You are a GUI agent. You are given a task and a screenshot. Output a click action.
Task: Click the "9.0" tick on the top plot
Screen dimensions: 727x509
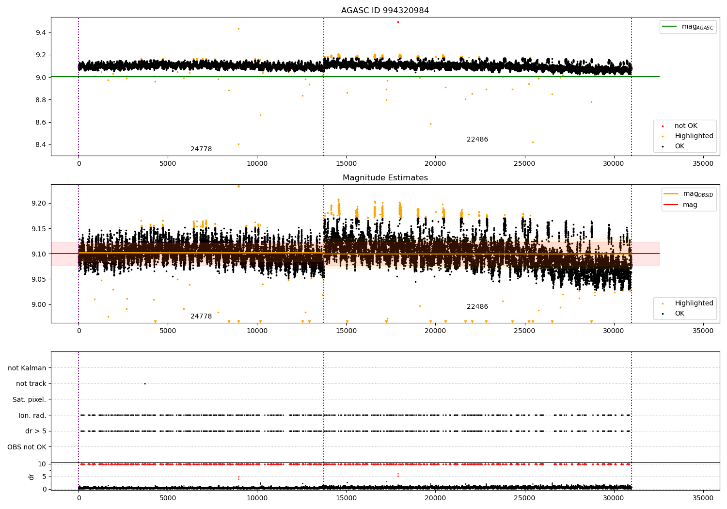pyautogui.click(x=41, y=78)
